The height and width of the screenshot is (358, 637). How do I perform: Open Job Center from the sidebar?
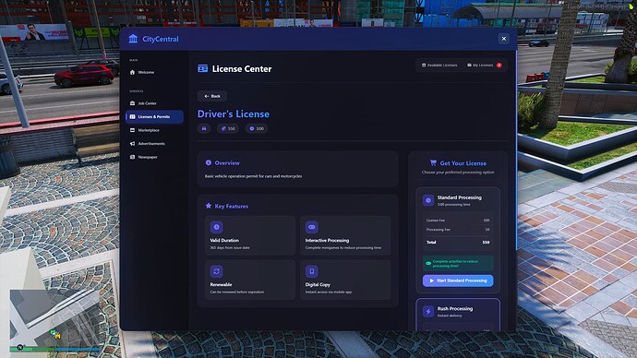pyautogui.click(x=154, y=103)
